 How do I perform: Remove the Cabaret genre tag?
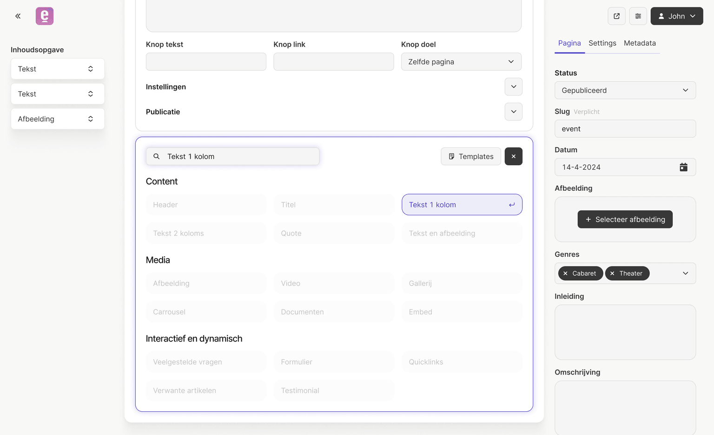(x=565, y=274)
